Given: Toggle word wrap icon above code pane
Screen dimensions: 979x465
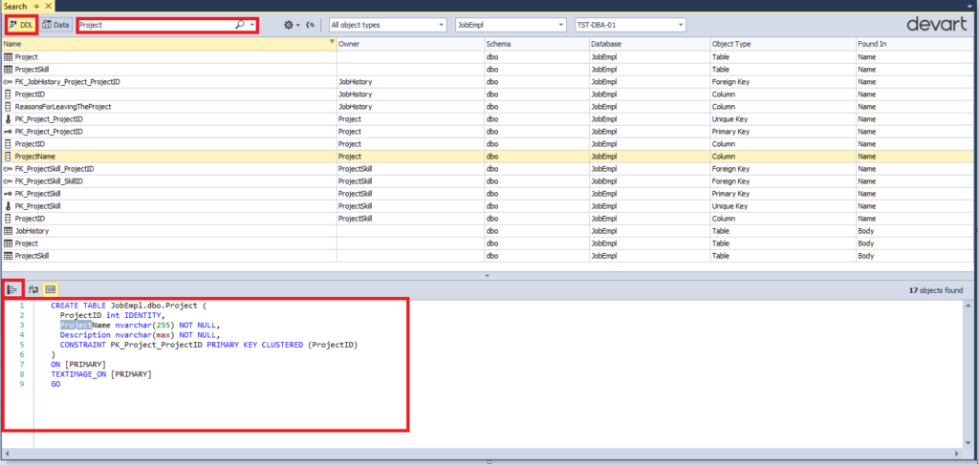Looking at the screenshot, I should (33, 289).
